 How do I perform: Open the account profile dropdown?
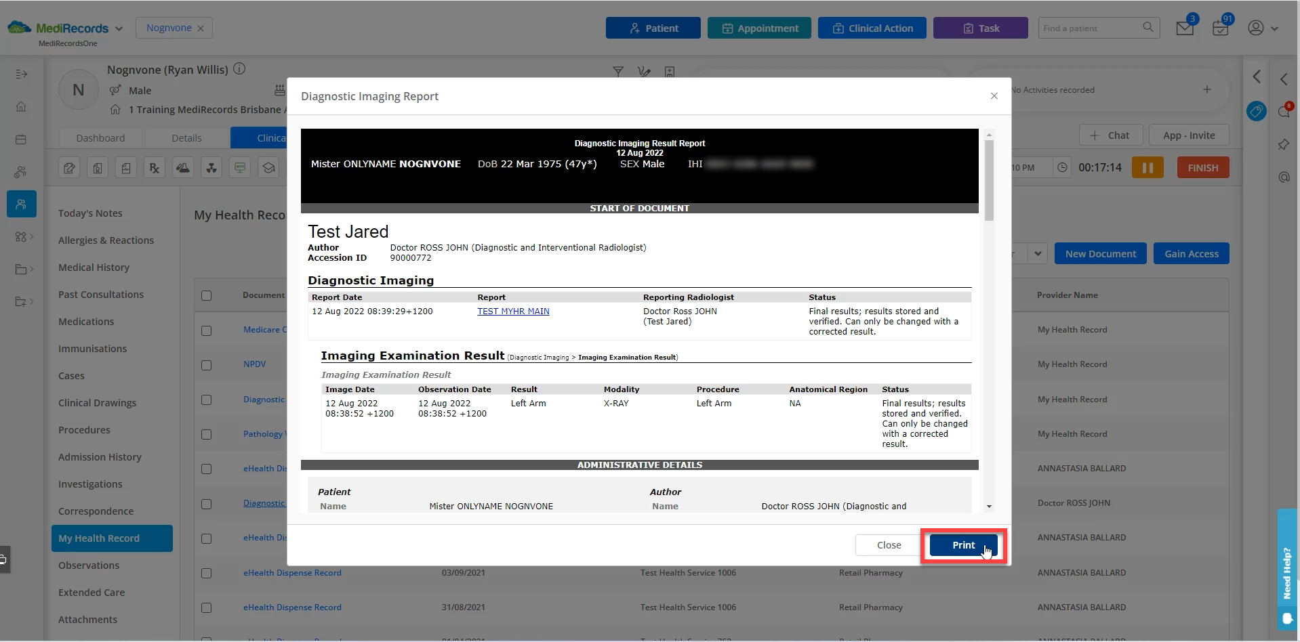[1262, 28]
